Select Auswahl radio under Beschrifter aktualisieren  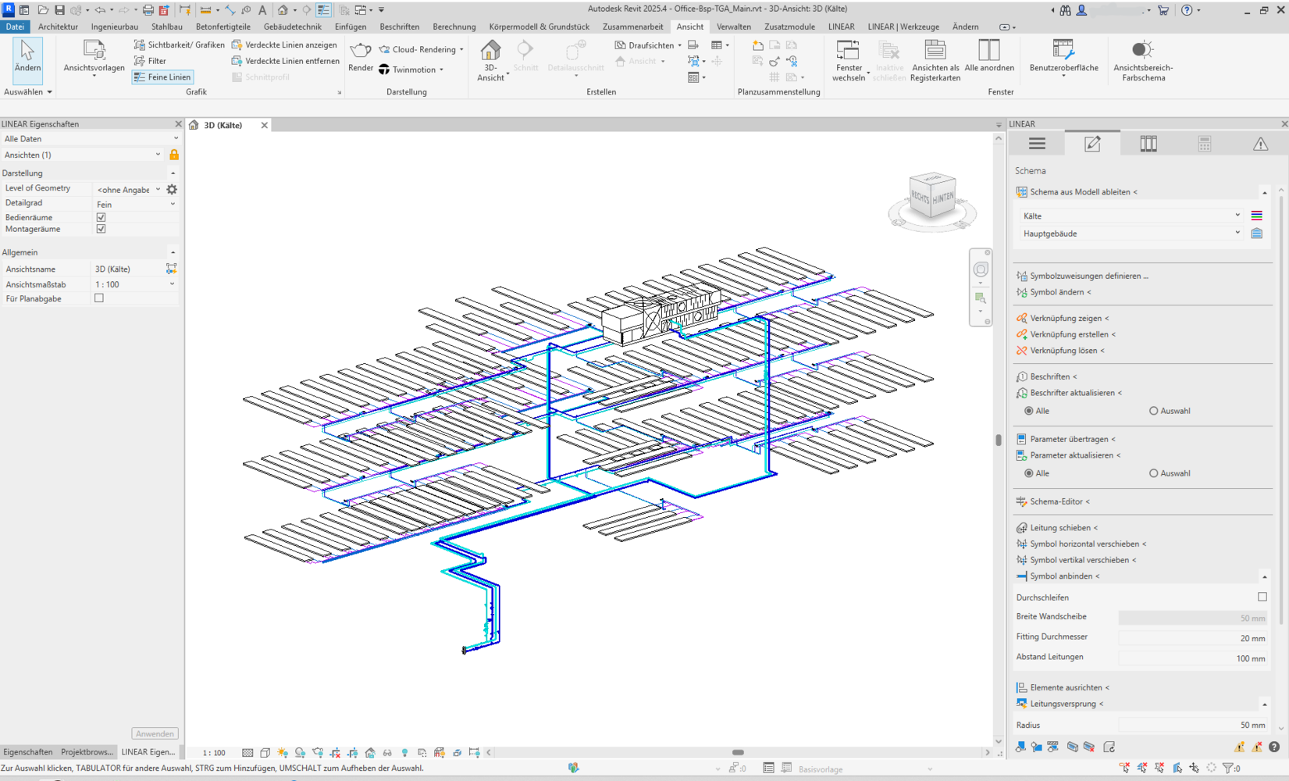pyautogui.click(x=1153, y=411)
